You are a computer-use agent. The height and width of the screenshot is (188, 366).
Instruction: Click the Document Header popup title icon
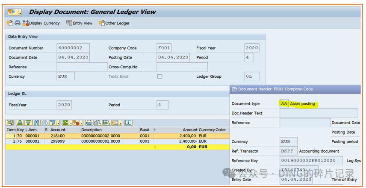pos(234,89)
